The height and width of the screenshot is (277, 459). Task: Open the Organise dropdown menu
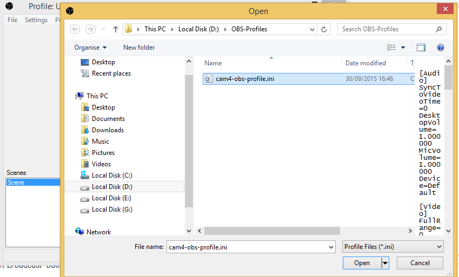(90, 48)
